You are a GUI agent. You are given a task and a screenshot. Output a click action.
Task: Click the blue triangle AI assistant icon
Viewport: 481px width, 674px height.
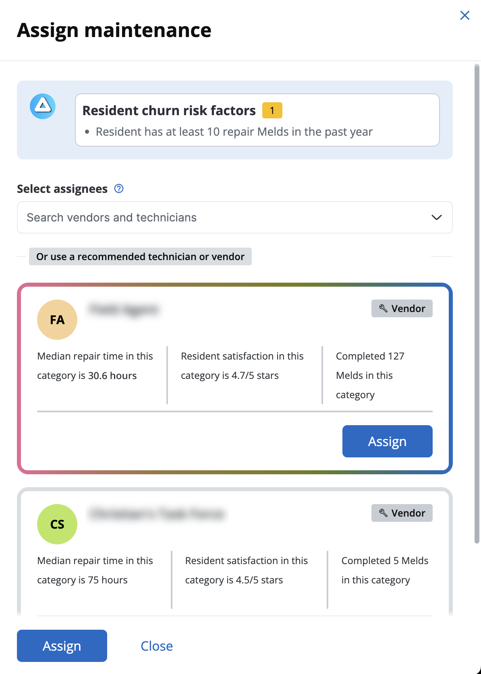pos(43,106)
